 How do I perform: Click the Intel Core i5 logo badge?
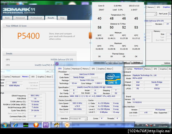click(113, 79)
